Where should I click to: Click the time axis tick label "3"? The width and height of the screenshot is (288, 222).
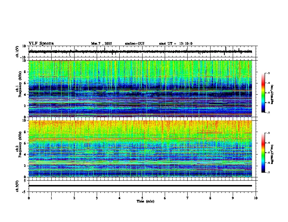coord(97,198)
